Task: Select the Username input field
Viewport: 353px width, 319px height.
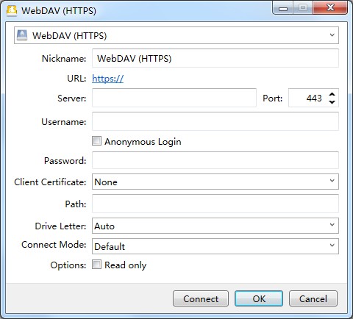Action: point(215,121)
